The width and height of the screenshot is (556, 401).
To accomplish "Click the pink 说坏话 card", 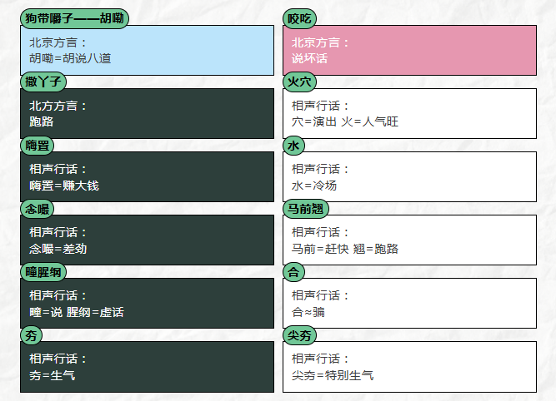I will (409, 50).
